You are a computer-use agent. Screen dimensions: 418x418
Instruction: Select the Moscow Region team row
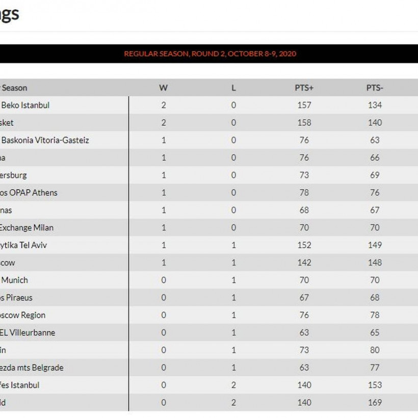(22, 315)
